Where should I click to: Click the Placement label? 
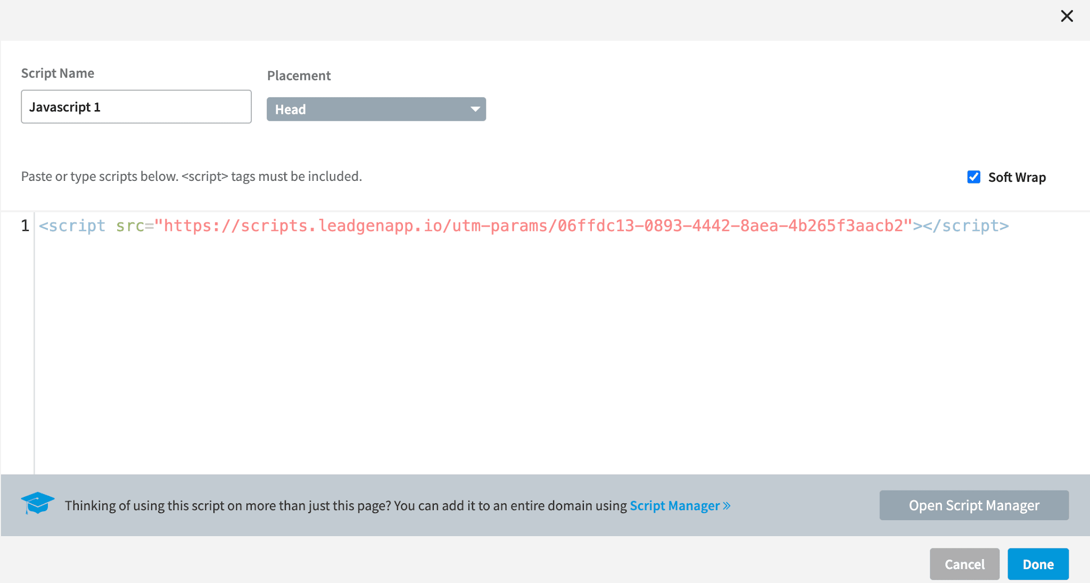click(299, 76)
